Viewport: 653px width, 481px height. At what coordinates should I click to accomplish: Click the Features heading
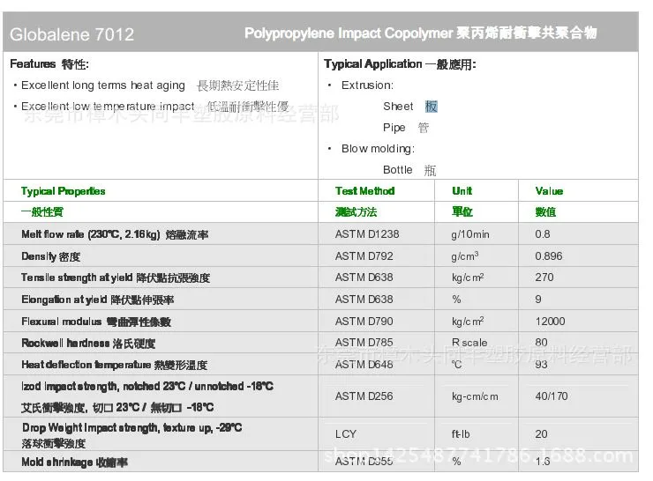coord(49,64)
